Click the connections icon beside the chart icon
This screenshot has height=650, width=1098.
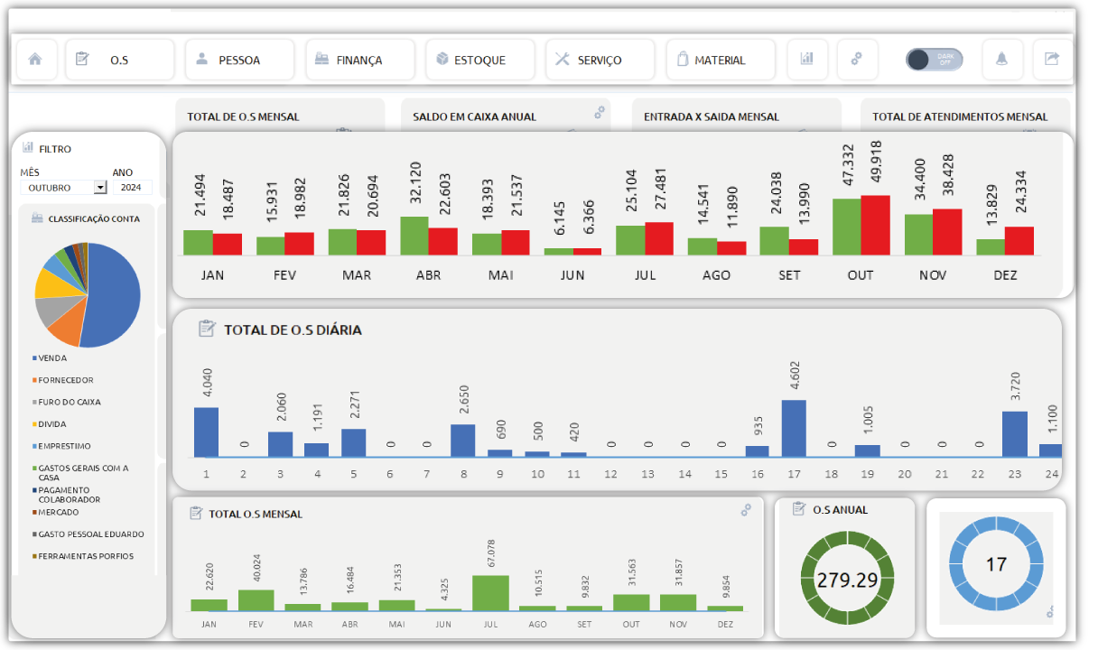click(x=857, y=59)
